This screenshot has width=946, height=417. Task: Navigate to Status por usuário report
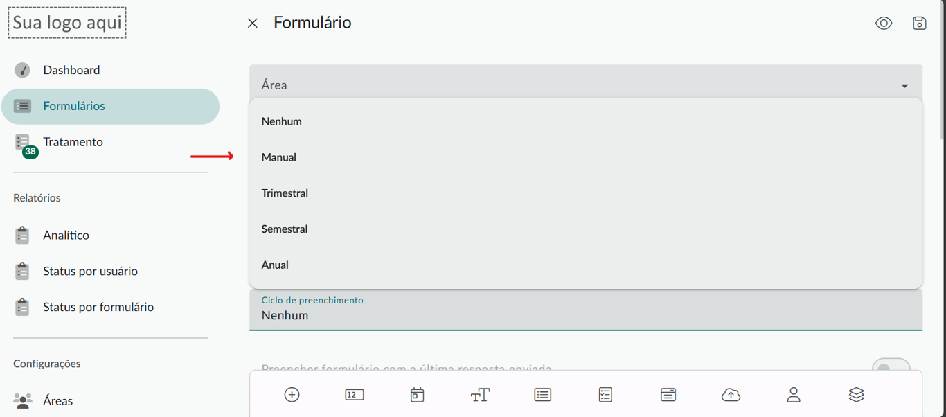pyautogui.click(x=90, y=272)
